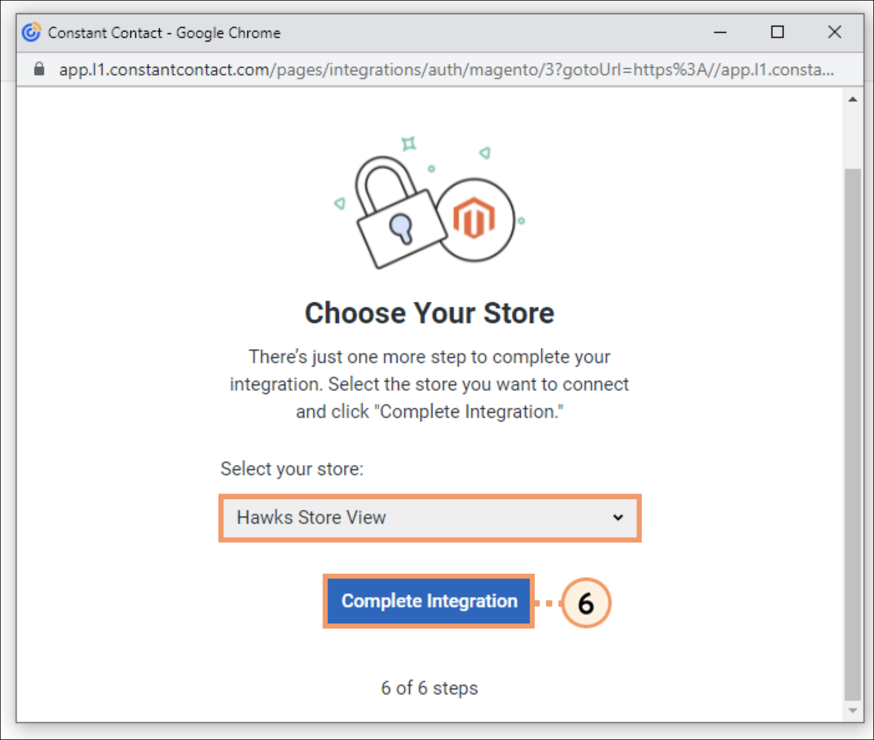Click the Choose Your Store heading
The height and width of the screenshot is (740, 874).
[x=430, y=313]
